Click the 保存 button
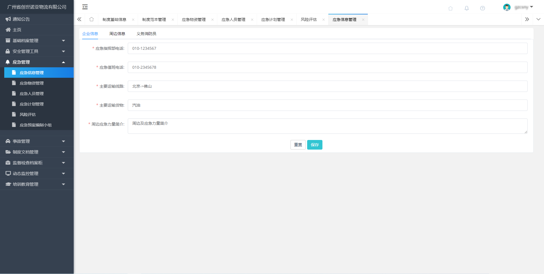This screenshot has width=544, height=274. point(314,145)
